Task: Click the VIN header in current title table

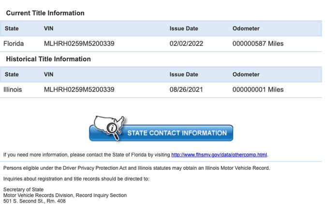Action: click(48, 29)
